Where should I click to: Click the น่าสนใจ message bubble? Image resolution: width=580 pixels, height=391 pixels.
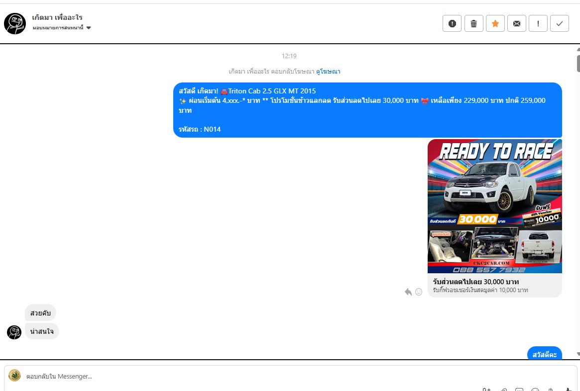pos(42,331)
